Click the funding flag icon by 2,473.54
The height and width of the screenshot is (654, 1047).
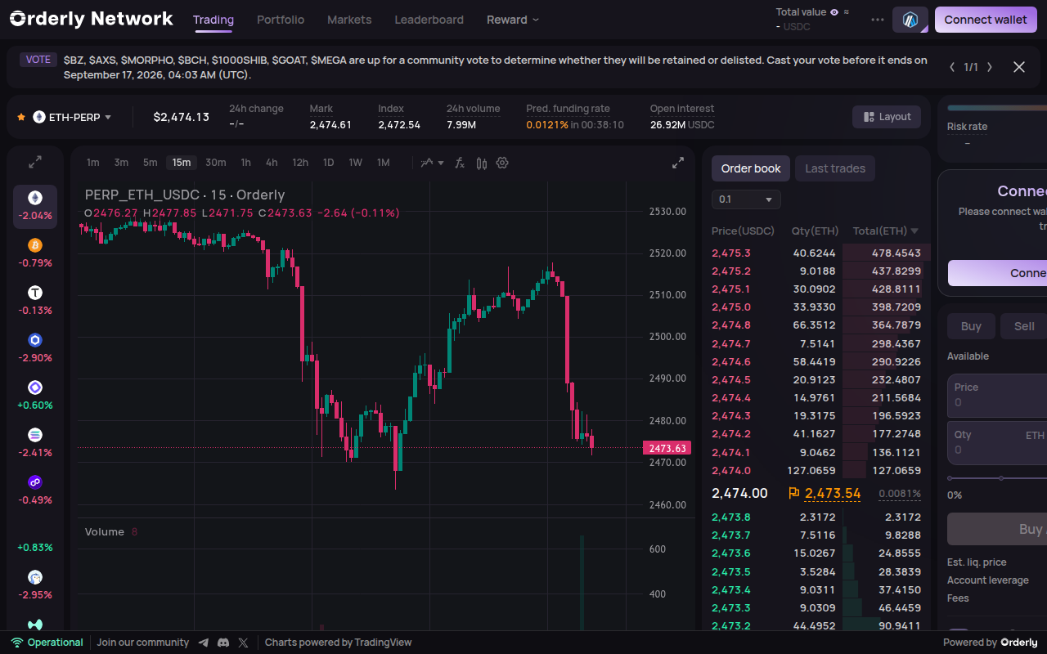pyautogui.click(x=793, y=493)
